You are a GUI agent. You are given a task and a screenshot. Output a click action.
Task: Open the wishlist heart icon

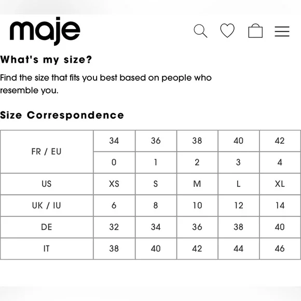[x=227, y=30]
